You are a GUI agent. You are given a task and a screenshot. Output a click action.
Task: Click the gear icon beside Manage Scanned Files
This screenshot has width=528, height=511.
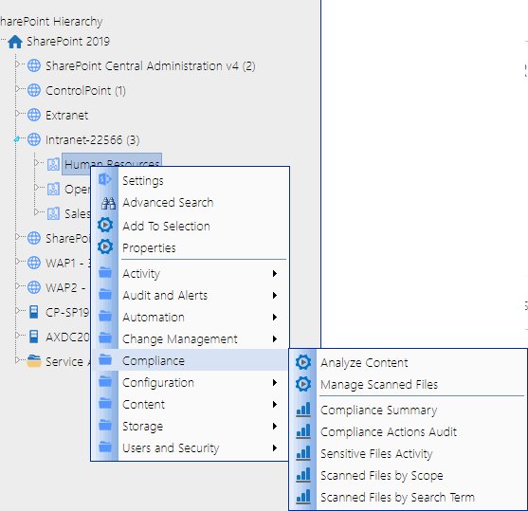[303, 384]
